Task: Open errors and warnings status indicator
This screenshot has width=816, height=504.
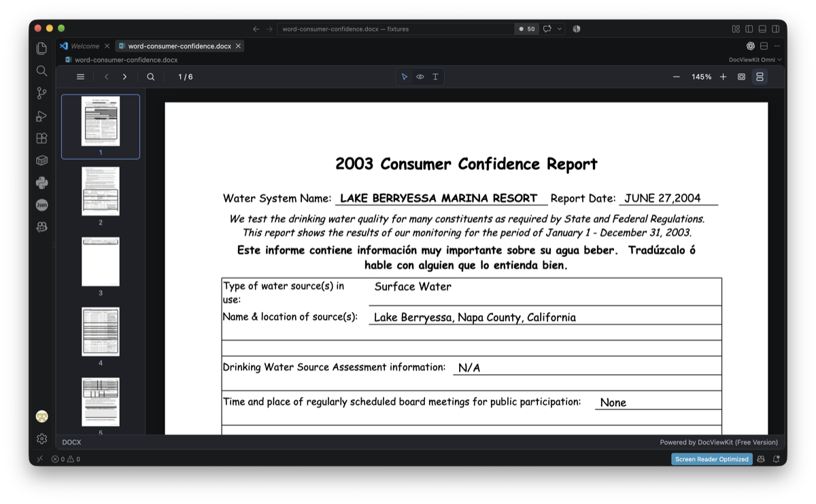Action: [66, 459]
